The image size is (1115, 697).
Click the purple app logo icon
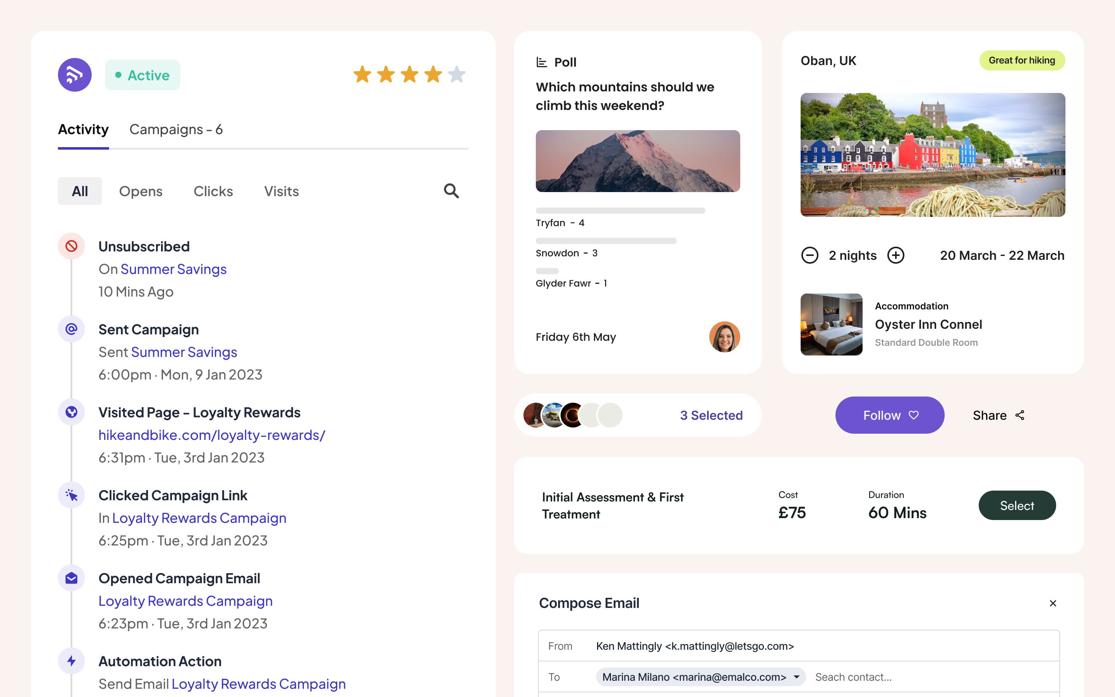[75, 75]
